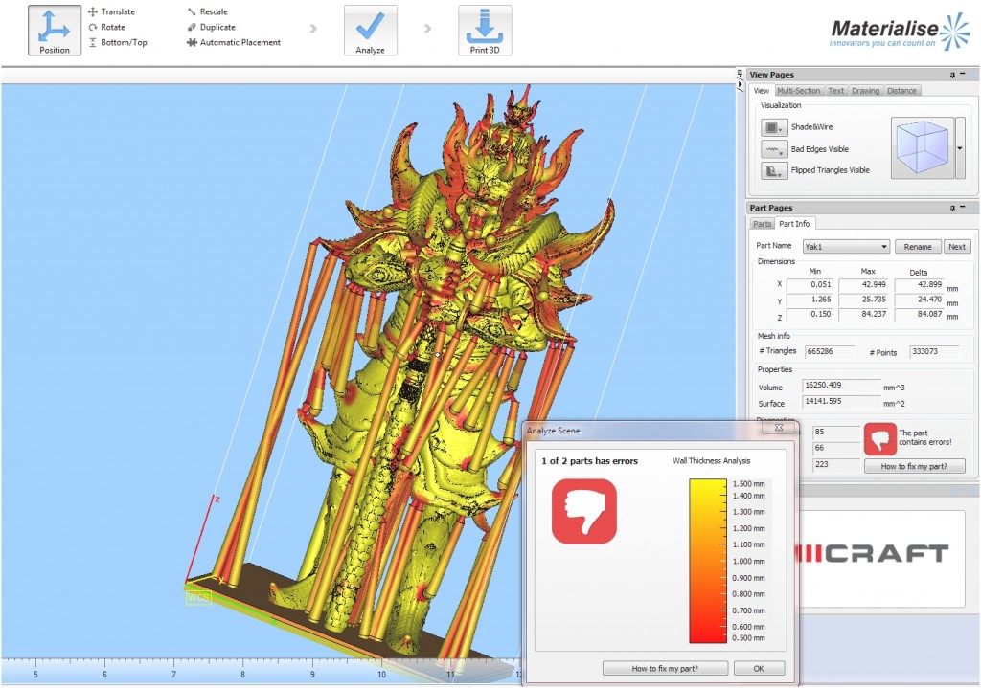Viewport: 981px width, 688px height.
Task: Switch to the Multi-Section tab
Action: tap(798, 91)
